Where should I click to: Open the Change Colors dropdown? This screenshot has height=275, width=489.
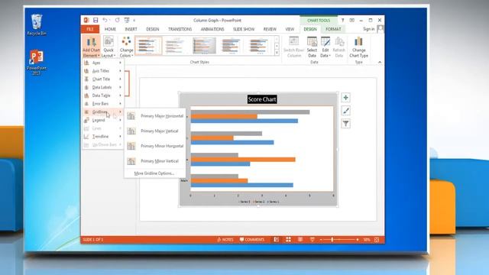pos(126,47)
